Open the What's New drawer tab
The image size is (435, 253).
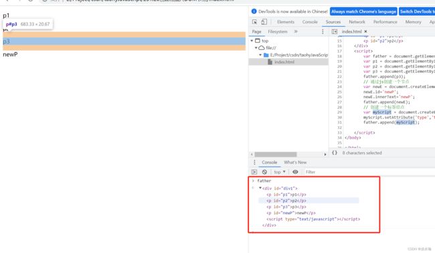[x=295, y=162]
